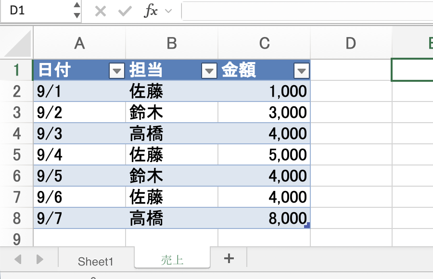The width and height of the screenshot is (433, 279).
Task: Select the cell with date 9/5
Action: pos(79,176)
